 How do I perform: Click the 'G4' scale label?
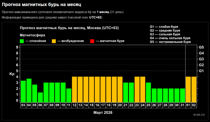click(201, 53)
